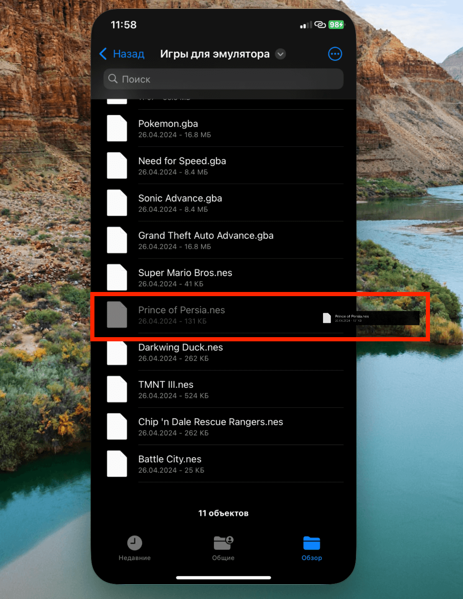Viewport: 463px width, 599px height.
Task: Select the Обзор browse tab
Action: click(x=312, y=548)
